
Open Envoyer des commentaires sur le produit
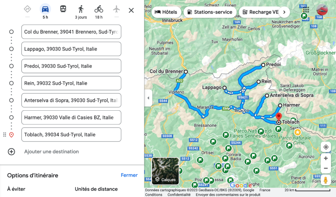click(x=228, y=195)
